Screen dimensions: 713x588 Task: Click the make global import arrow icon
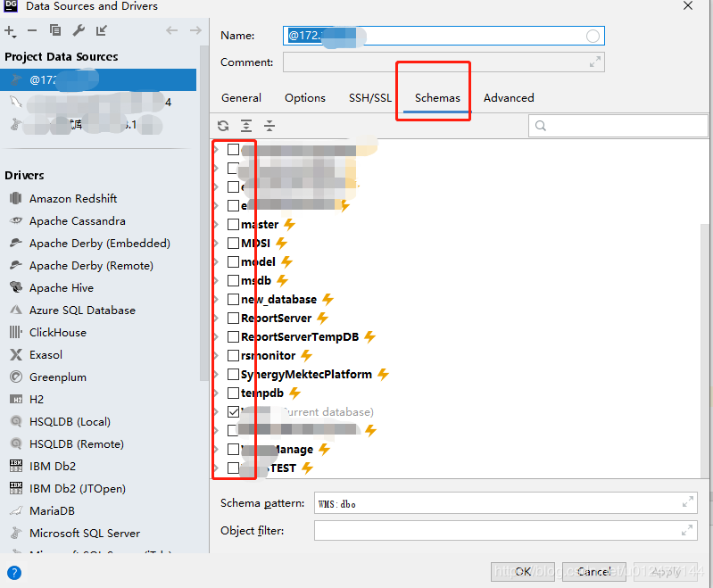pos(102,30)
